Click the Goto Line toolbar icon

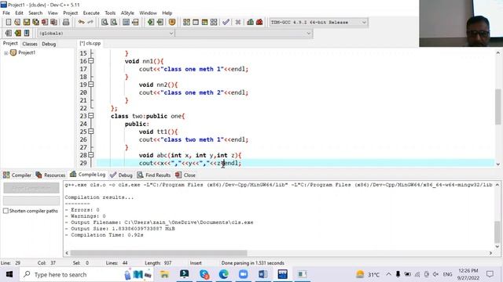click(x=135, y=22)
